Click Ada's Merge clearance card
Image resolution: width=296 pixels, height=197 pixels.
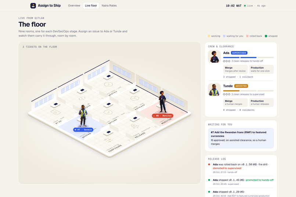(x=235, y=69)
